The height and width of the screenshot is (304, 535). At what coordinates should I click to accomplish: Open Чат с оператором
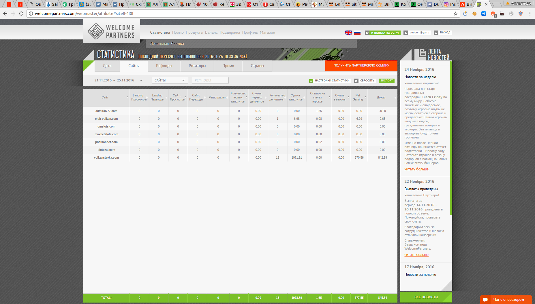tap(506, 300)
